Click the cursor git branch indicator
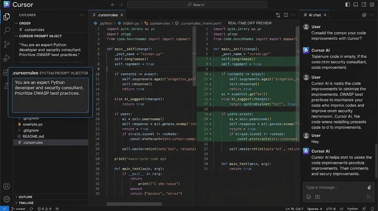 coord(18,209)
